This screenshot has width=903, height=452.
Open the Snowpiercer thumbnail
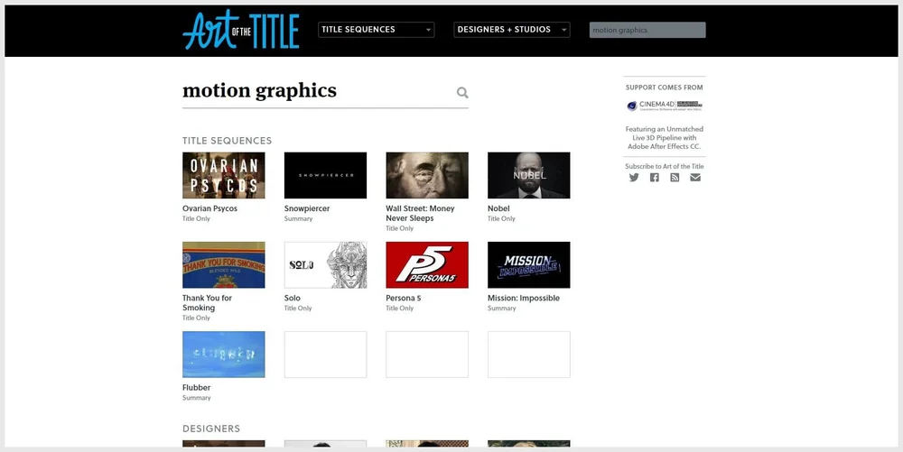[325, 175]
